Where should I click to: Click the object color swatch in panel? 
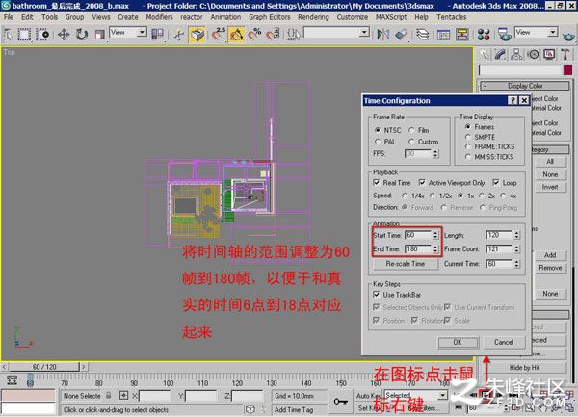(568, 70)
